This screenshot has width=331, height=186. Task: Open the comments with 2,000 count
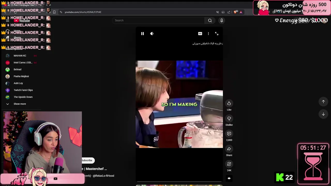coord(229,134)
